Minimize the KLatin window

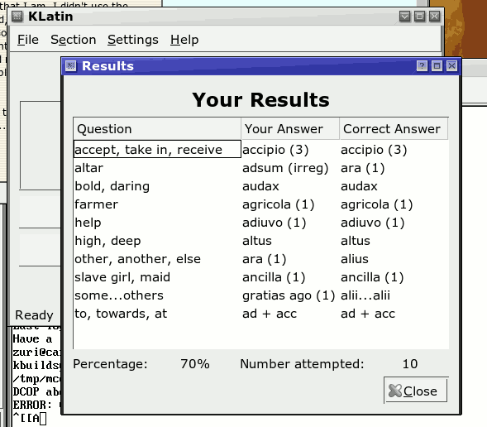click(x=404, y=17)
